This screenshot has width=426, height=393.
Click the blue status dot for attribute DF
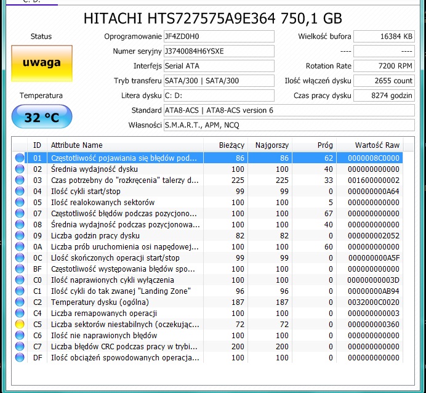[20, 358]
